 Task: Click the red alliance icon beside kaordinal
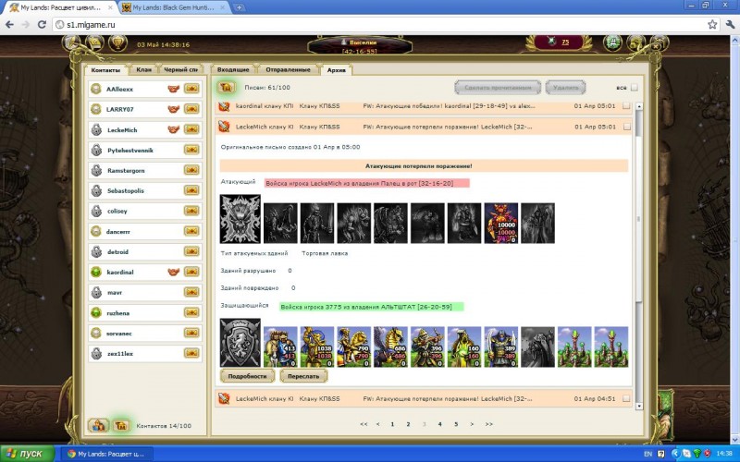coord(174,272)
